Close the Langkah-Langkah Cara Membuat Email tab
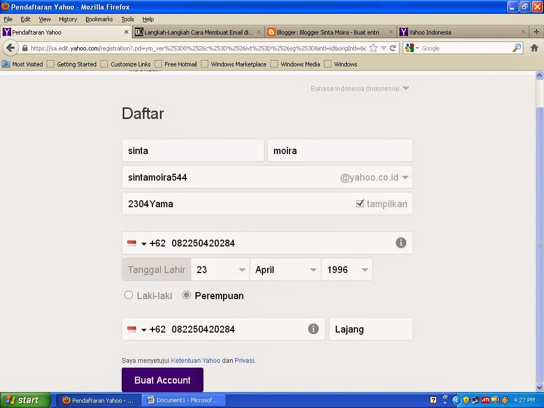Image resolution: width=544 pixels, height=408 pixels. (259, 32)
